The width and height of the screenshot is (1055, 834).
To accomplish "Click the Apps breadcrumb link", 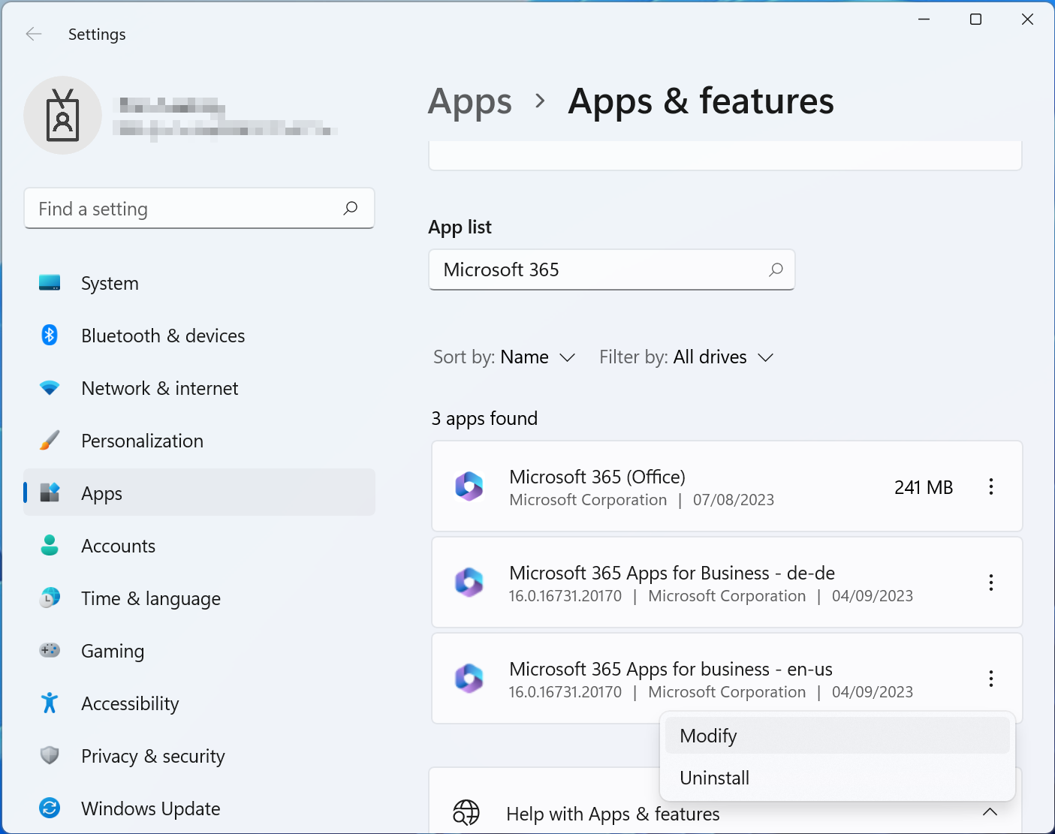I will pos(470,102).
